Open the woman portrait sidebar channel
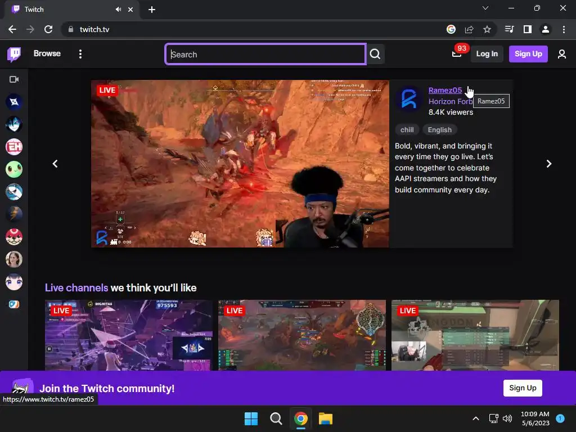This screenshot has width=576, height=432. 14,259
